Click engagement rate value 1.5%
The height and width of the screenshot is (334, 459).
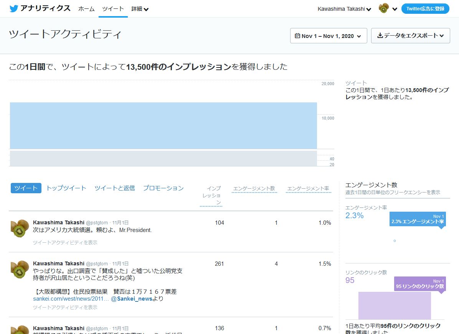325,264
